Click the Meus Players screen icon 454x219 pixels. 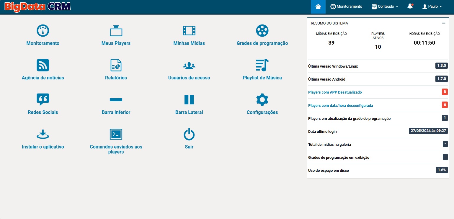point(116,30)
